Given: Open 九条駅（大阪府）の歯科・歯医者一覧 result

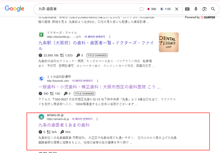Looking at the screenshot, I should point(96,46).
